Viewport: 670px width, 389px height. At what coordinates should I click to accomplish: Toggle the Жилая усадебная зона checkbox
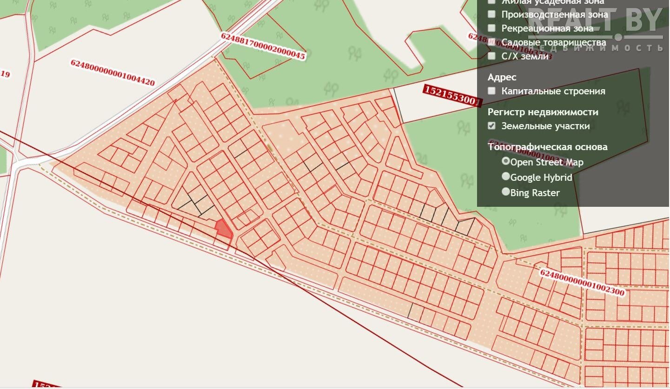coord(491,1)
